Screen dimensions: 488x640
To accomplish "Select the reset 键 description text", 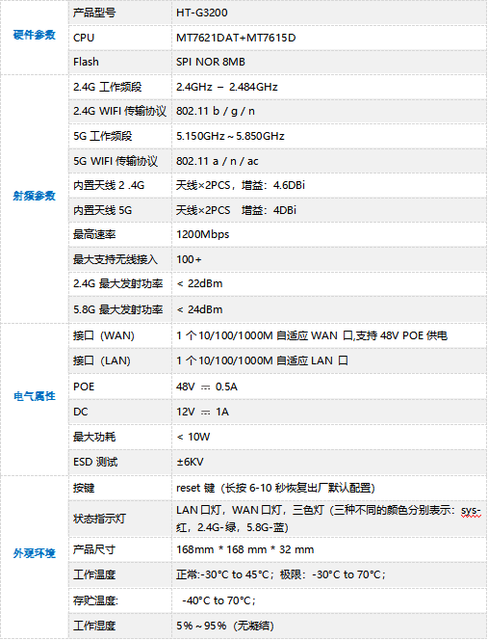I will click(276, 488).
